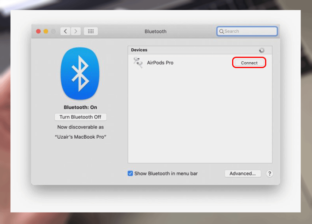This screenshot has width=312, height=224.
Task: Click the Connect button for AirPods Pro
Action: (249, 63)
